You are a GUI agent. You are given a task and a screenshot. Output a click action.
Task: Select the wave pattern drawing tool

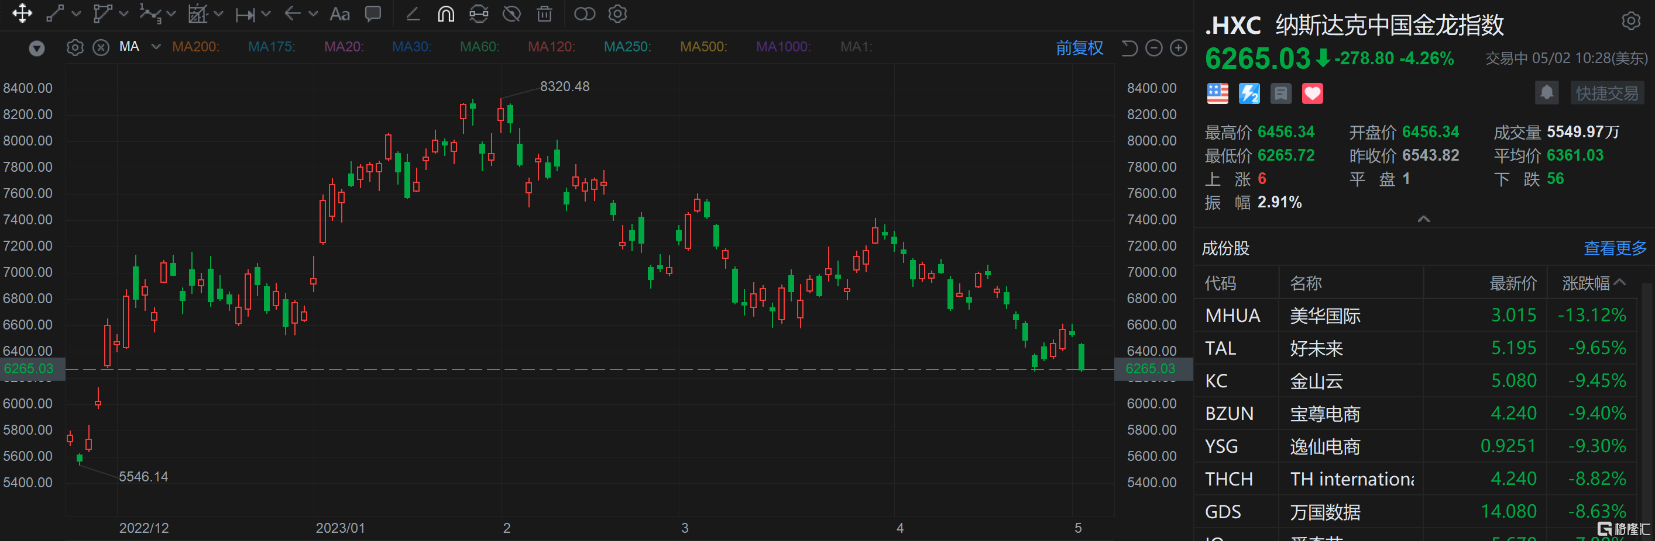pyautogui.click(x=150, y=13)
